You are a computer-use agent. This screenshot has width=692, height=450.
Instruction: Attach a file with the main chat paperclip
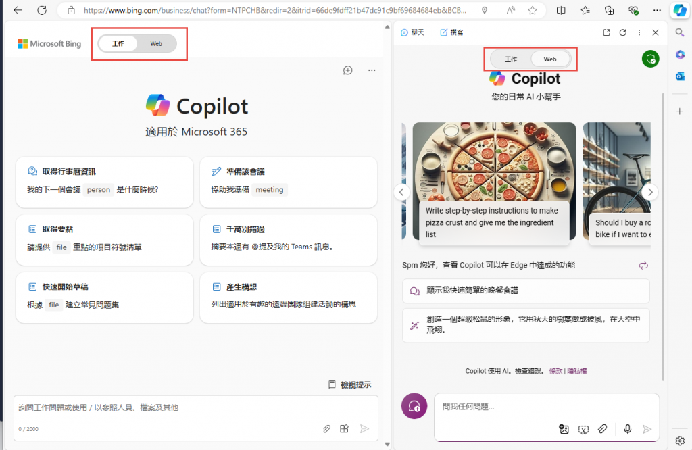[326, 428]
